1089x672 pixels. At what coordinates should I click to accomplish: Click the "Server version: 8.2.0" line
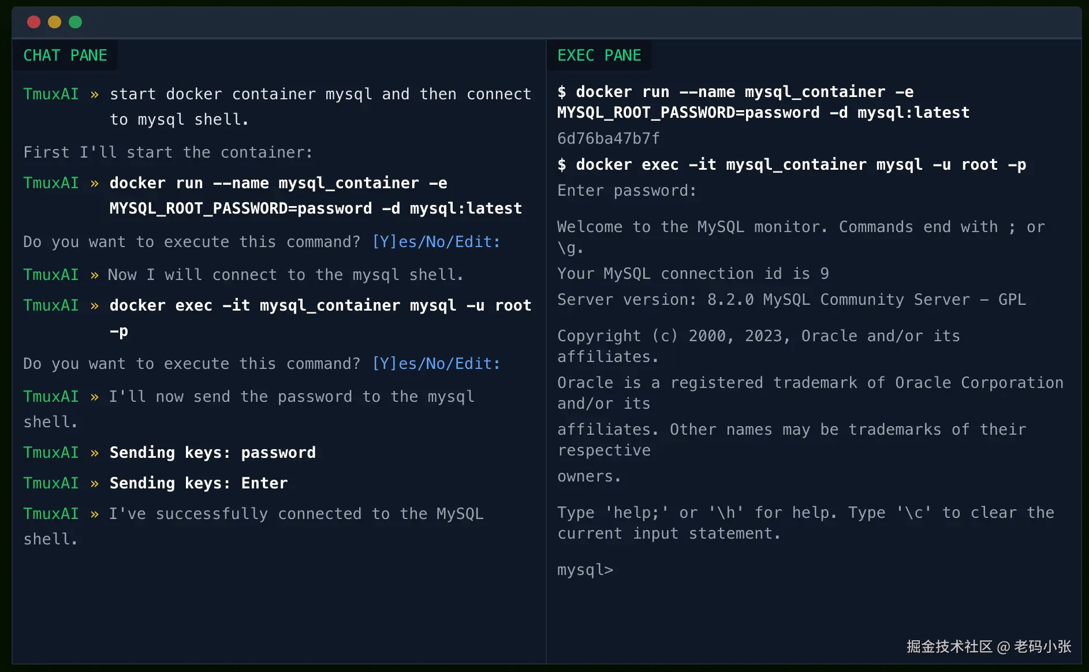coord(791,300)
